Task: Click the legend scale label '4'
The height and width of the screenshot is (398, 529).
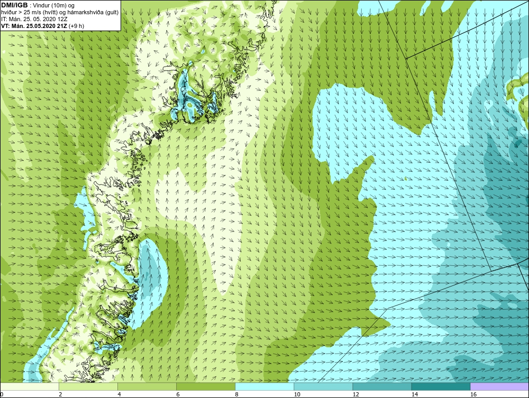Action: [x=119, y=394]
